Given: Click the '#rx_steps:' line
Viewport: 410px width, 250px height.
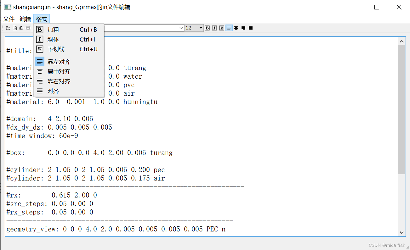Looking at the screenshot, I should click(x=50, y=212).
